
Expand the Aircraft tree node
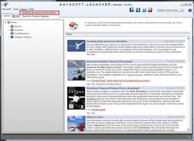pos(9,26)
